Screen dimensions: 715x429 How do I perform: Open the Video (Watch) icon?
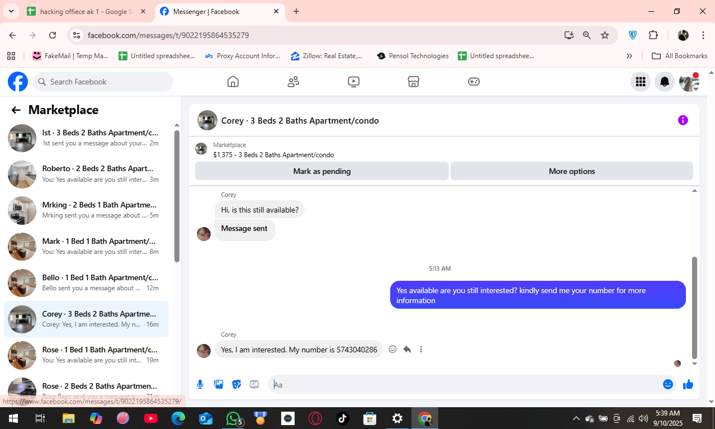point(353,82)
